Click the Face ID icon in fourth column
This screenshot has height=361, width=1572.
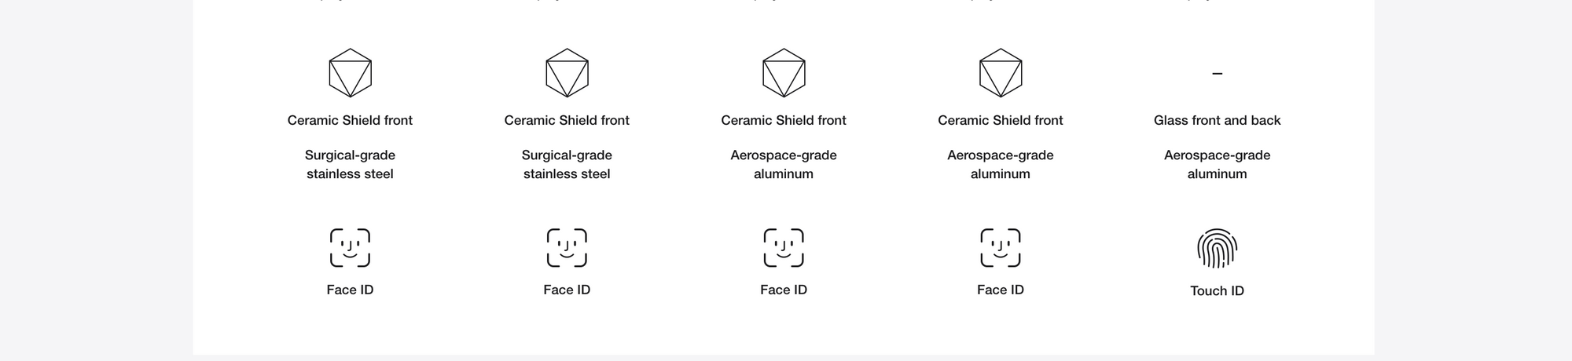coord(1001,248)
